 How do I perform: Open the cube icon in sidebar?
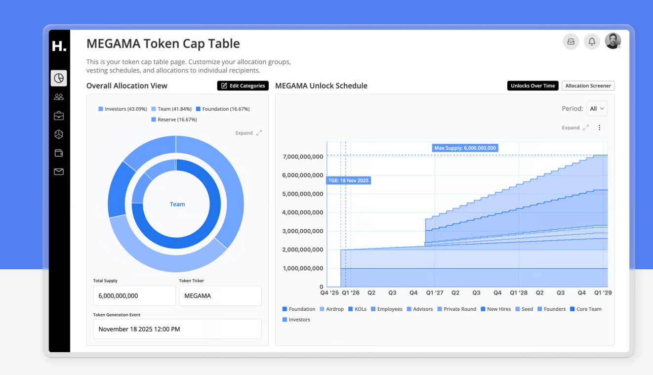coord(59,134)
